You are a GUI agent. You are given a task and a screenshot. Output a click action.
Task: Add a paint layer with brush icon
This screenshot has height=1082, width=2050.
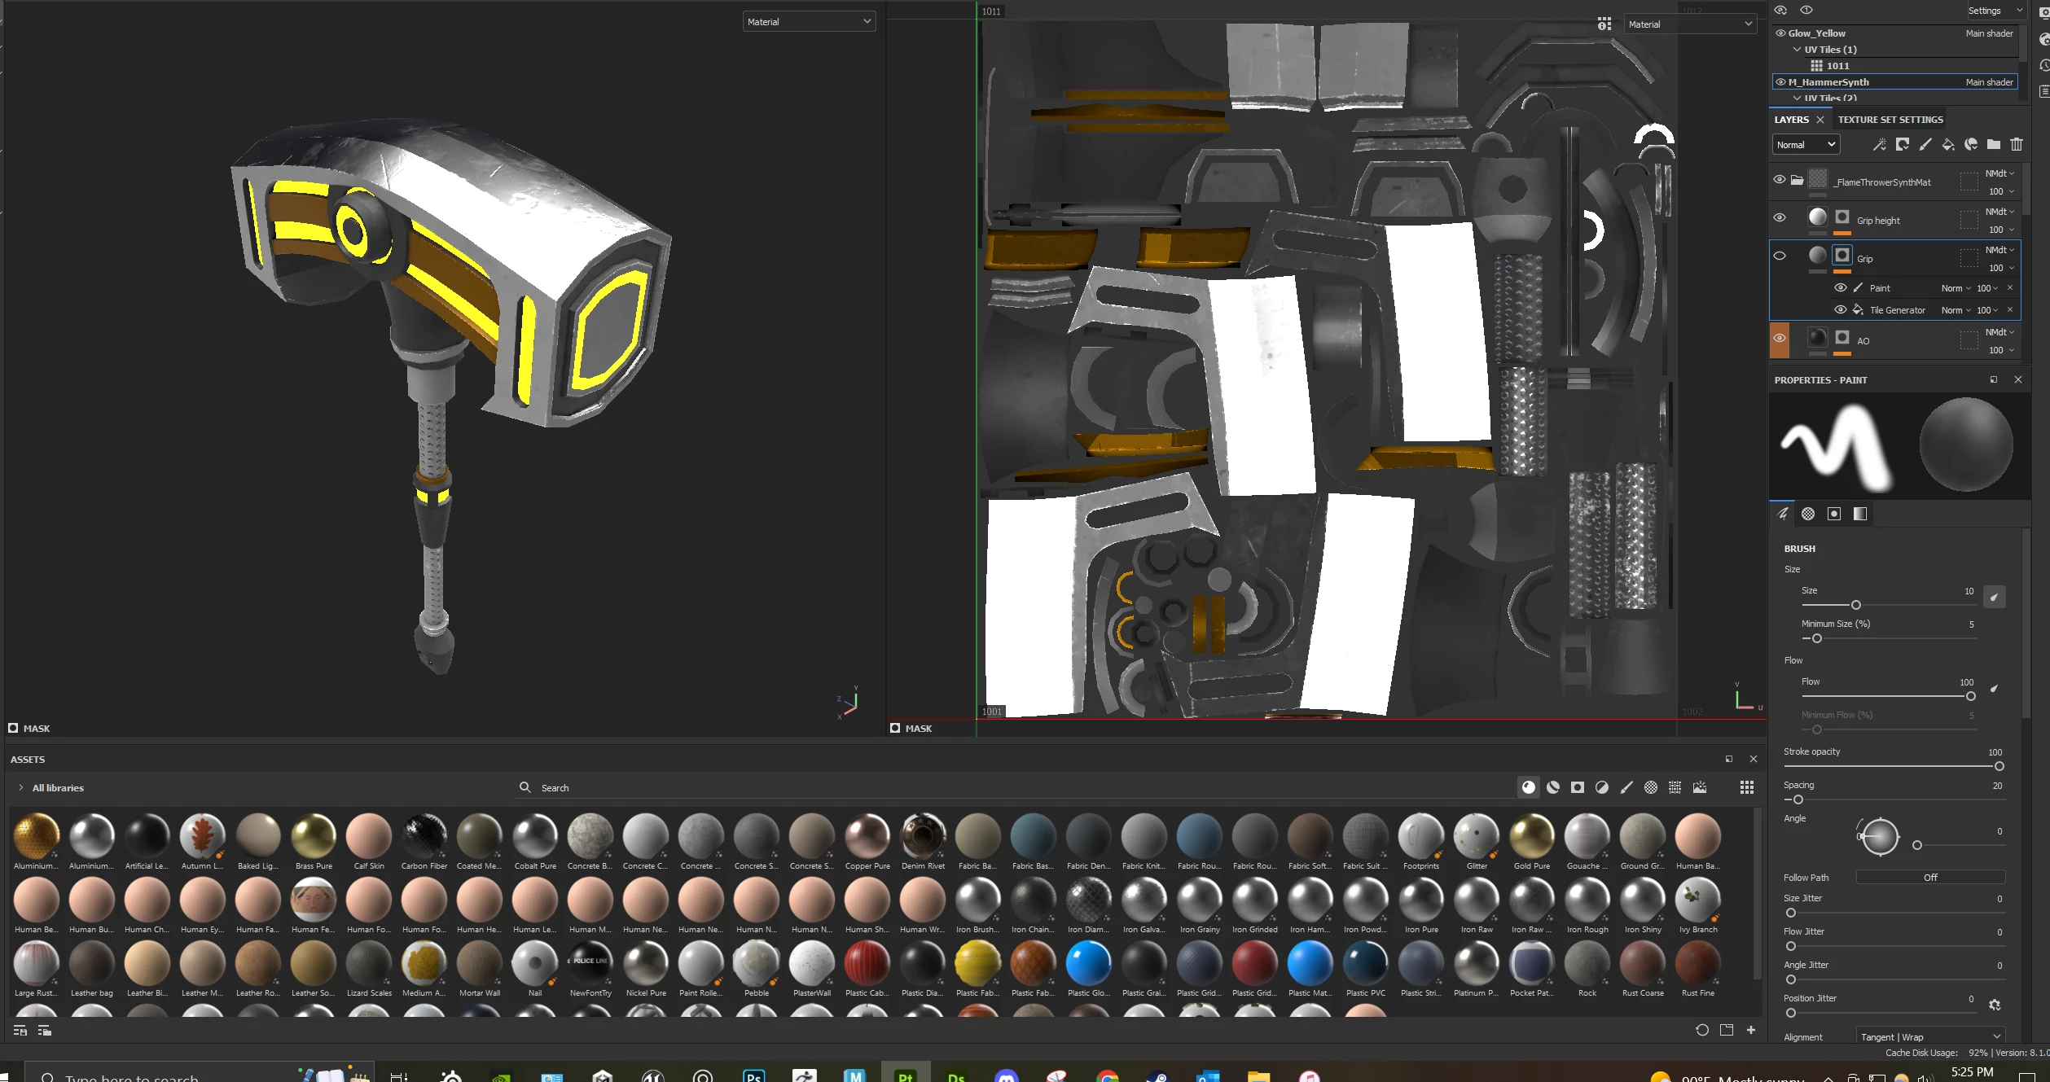(x=1925, y=144)
